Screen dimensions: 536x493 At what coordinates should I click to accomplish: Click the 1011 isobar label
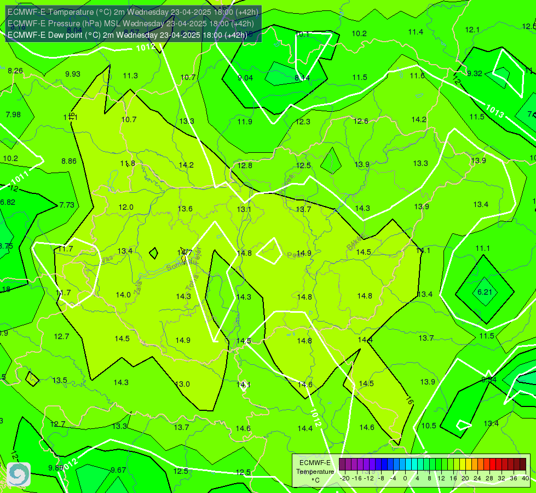(x=20, y=177)
